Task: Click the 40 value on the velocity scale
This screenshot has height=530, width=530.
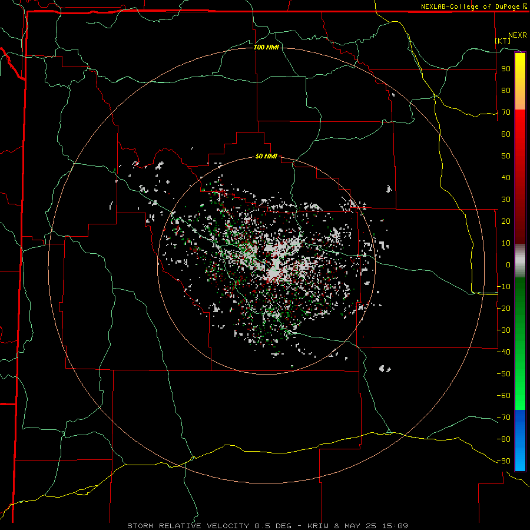Action: [506, 178]
